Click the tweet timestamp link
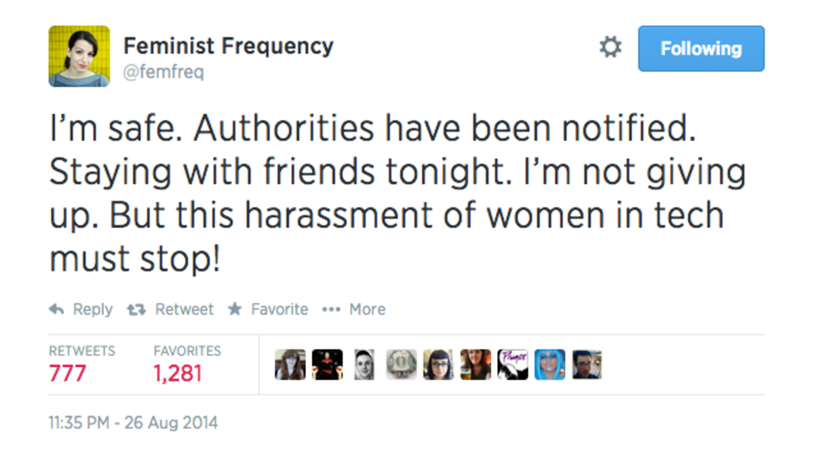Viewport: 814px width, 458px height. (x=133, y=422)
